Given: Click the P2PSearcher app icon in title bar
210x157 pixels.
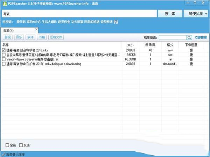Looking at the screenshot, I should (x=3, y=3).
